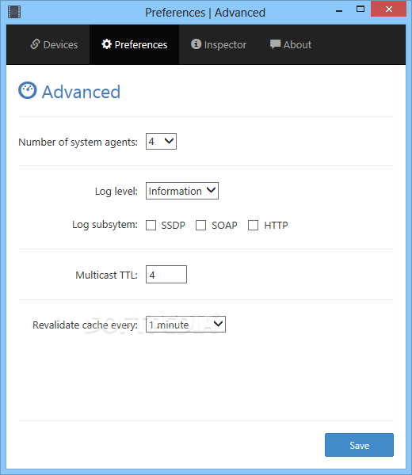Viewport: 412px width, 475px height.
Task: Expand the Number of system agents dropdown
Action: coord(161,141)
